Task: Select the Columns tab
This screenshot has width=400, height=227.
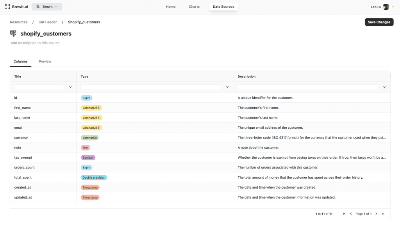Action: [x=20, y=61]
